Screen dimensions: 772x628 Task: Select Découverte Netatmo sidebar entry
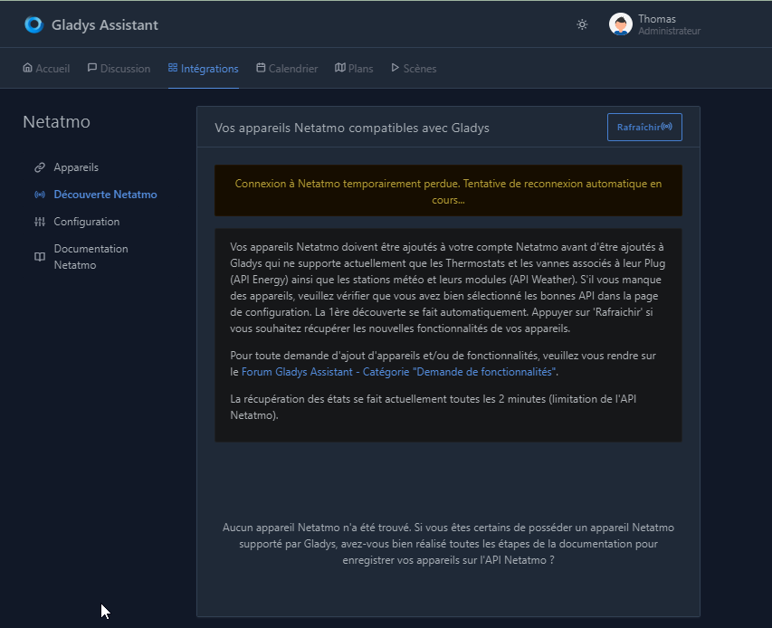tap(105, 195)
